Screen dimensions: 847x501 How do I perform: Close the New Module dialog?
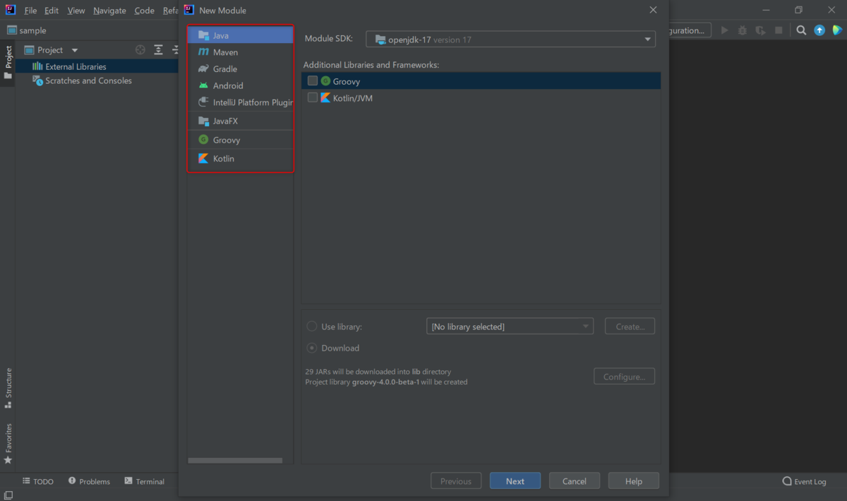[x=653, y=10]
